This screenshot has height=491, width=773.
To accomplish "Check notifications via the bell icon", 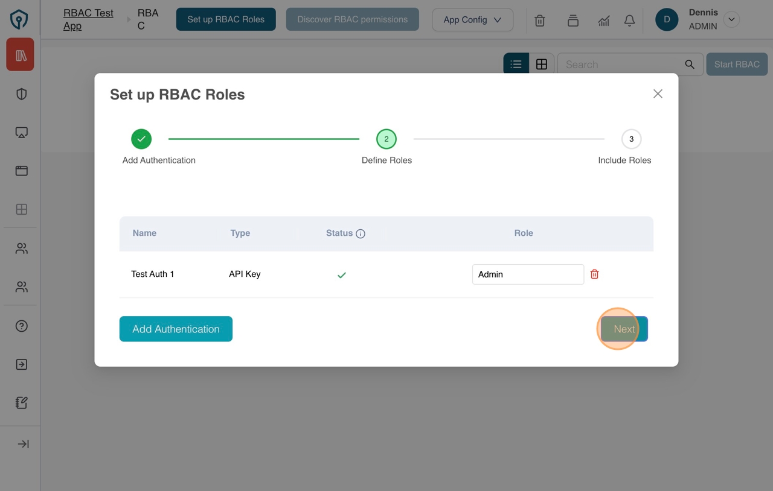I will (629, 20).
